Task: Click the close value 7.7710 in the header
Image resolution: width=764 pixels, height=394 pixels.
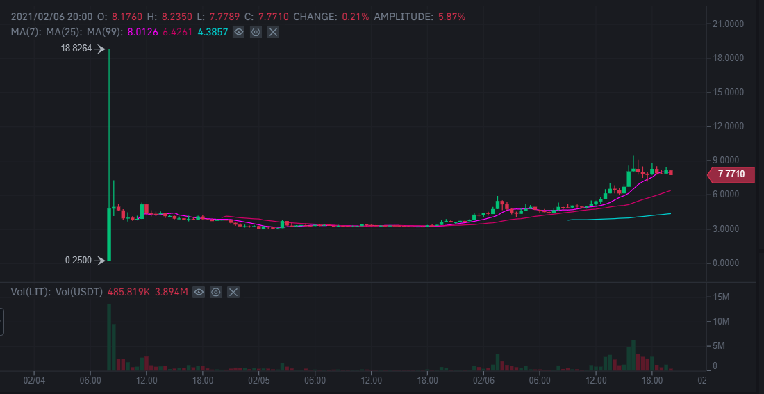Action: (x=274, y=17)
